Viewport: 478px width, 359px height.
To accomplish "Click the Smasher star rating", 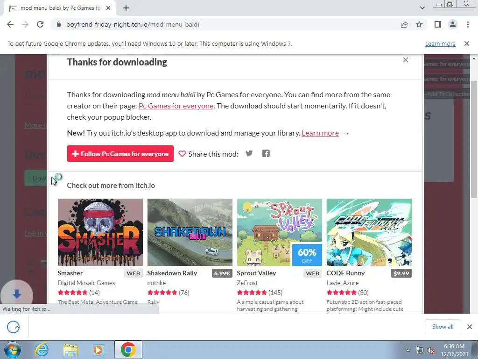I will tap(72, 293).
